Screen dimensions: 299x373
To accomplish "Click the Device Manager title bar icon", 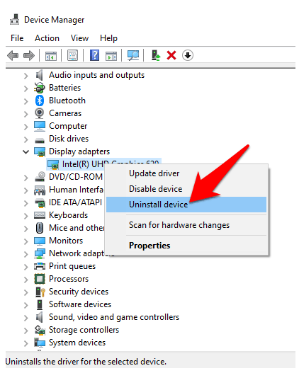I will point(15,19).
